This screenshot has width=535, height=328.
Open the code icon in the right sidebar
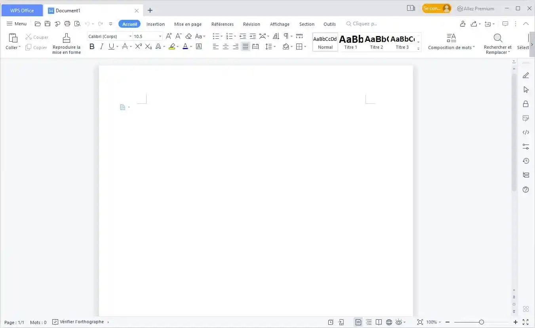[526, 132]
